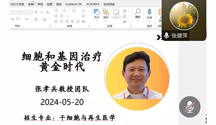Click the Arrange (排列) icon
This screenshot has width=216, height=125.
click(x=106, y=15)
